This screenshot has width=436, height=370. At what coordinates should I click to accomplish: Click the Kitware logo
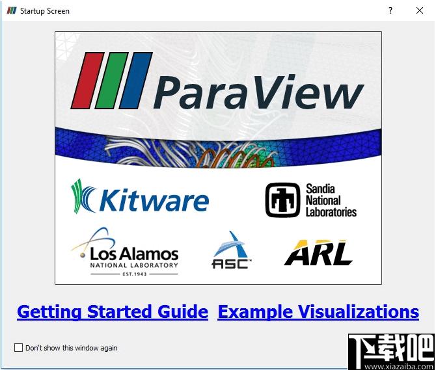(x=140, y=196)
